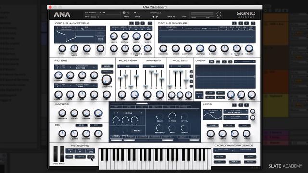Click the large Cutoff 1/2 knob
The height and width of the screenshot is (173, 308).
tap(106, 80)
